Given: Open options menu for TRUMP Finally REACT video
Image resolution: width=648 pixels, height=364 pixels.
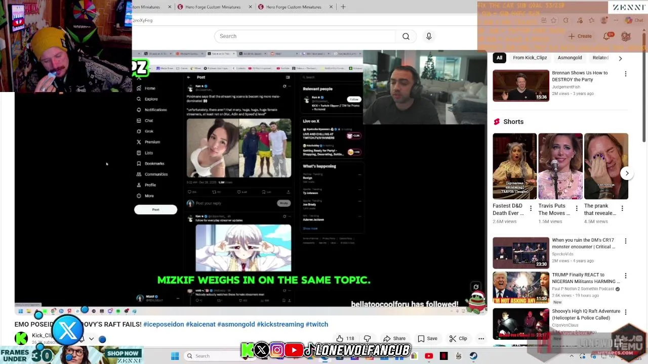Looking at the screenshot, I should (625, 276).
